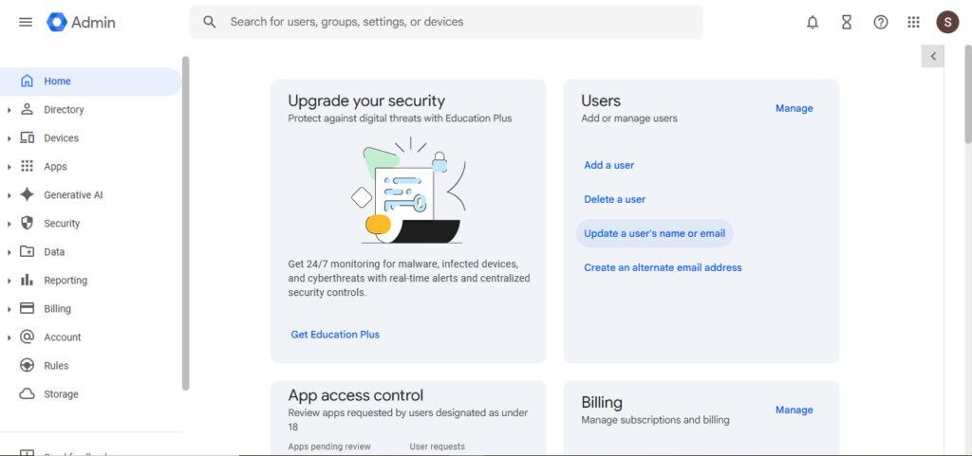Expand the Directory tree arrow
This screenshot has height=456, width=972.
(9, 110)
